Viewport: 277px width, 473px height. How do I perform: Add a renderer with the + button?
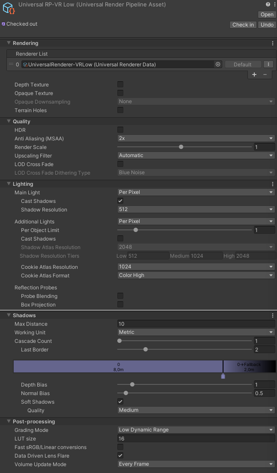click(254, 74)
